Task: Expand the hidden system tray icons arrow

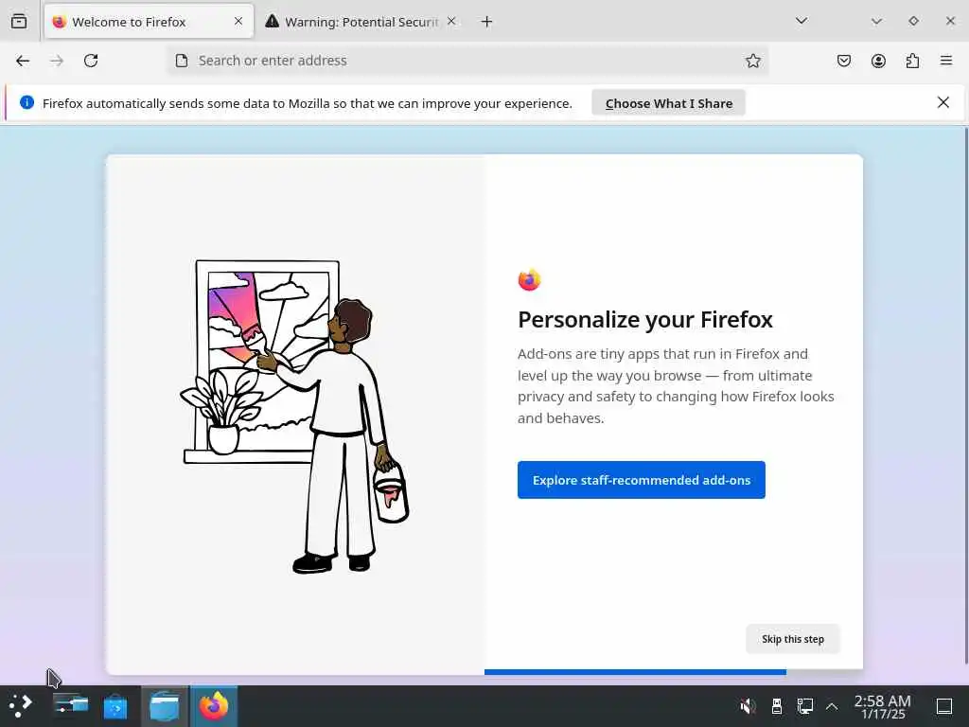Action: [x=832, y=706]
